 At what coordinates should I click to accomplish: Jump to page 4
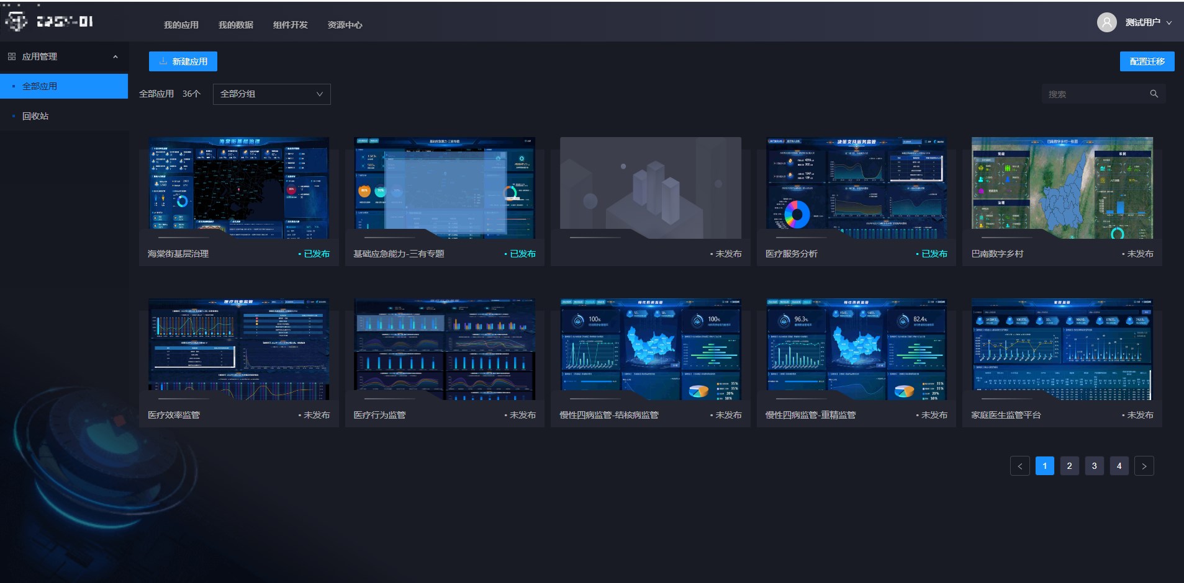pyautogui.click(x=1119, y=466)
